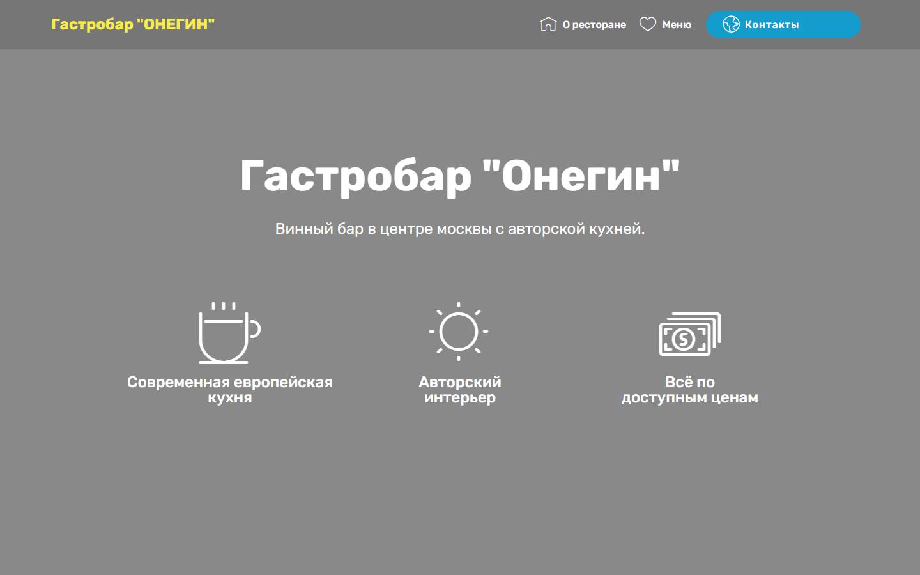Click the text Современная европейская кухня
920x575 pixels.
click(x=230, y=390)
